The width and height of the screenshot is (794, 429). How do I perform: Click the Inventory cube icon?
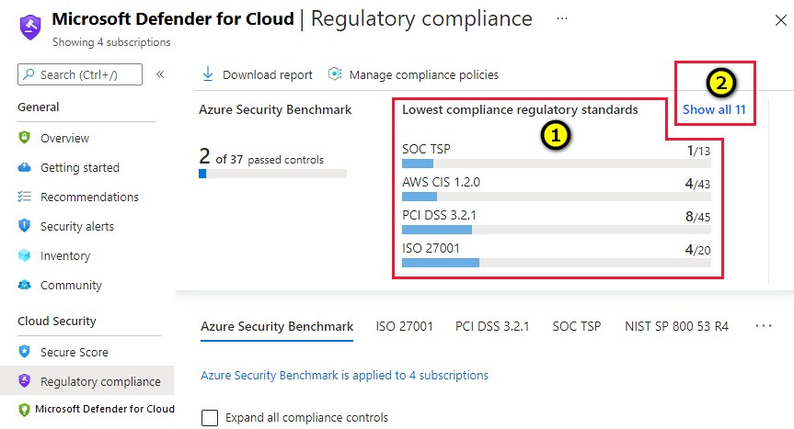(x=25, y=255)
